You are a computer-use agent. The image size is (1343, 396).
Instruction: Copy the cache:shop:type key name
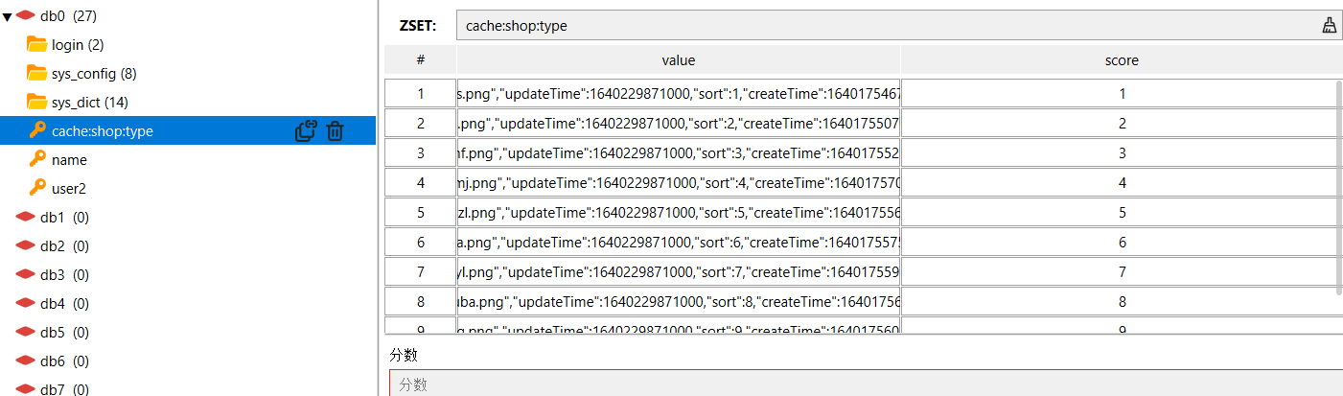click(x=306, y=131)
